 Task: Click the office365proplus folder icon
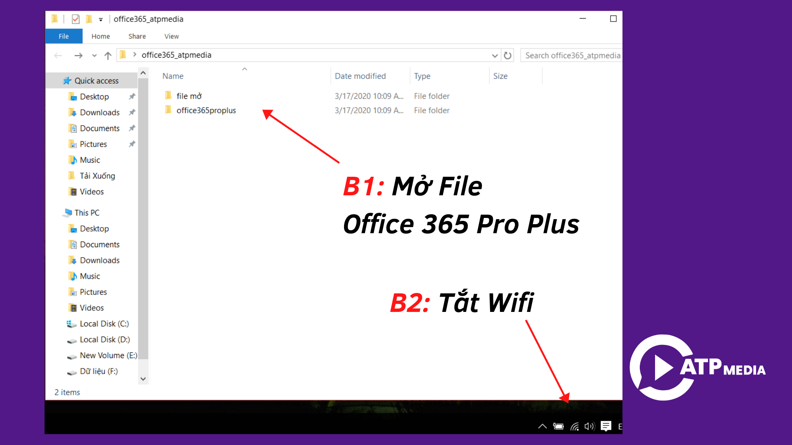pyautogui.click(x=168, y=110)
